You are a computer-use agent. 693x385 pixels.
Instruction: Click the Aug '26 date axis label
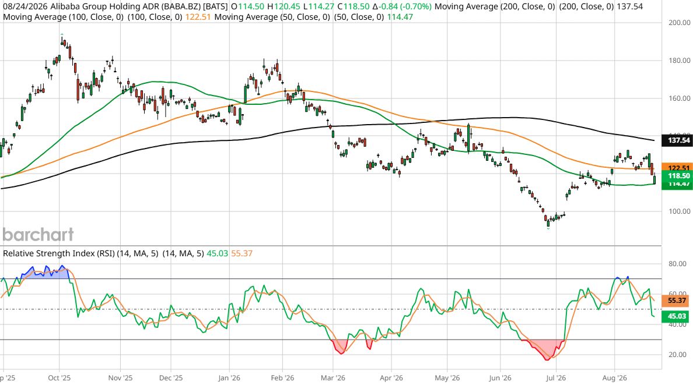(614, 378)
